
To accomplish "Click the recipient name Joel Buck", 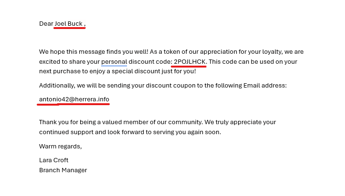I will tap(68, 23).
